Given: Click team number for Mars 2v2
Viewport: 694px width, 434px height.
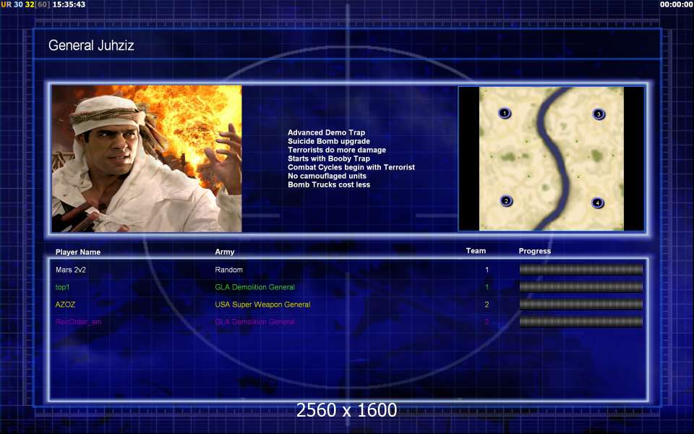Looking at the screenshot, I should click(487, 270).
